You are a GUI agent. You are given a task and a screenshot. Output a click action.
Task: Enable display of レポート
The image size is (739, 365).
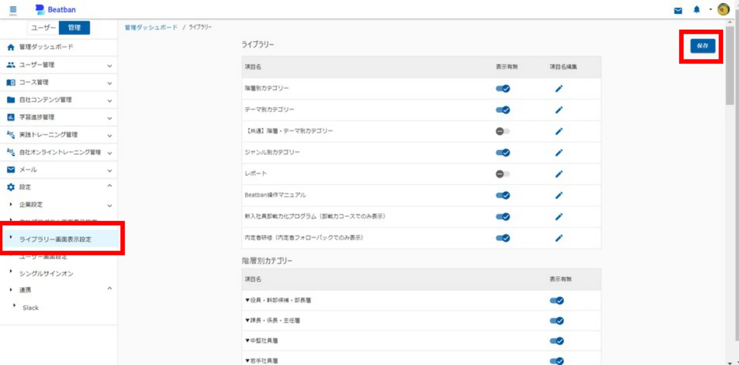tap(502, 173)
